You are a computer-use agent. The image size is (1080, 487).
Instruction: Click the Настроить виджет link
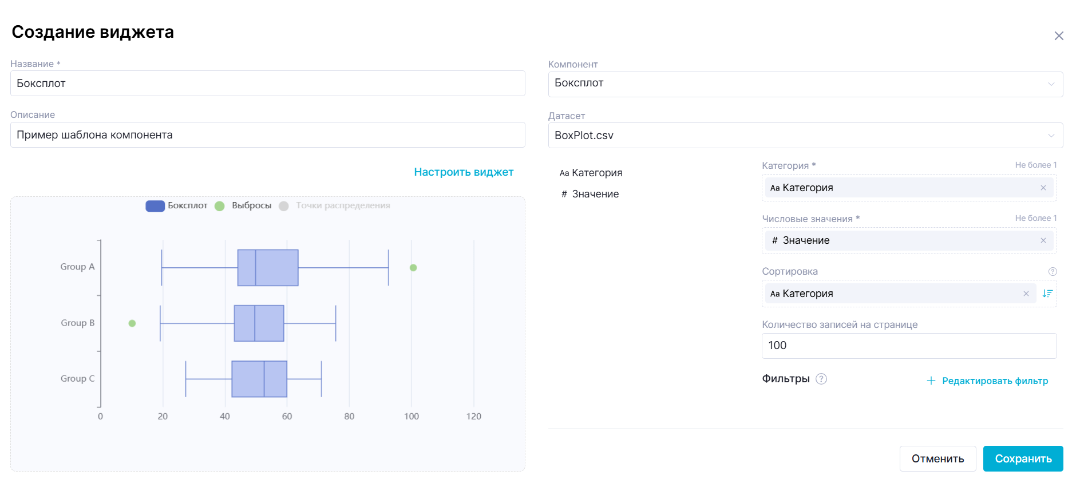click(x=463, y=172)
